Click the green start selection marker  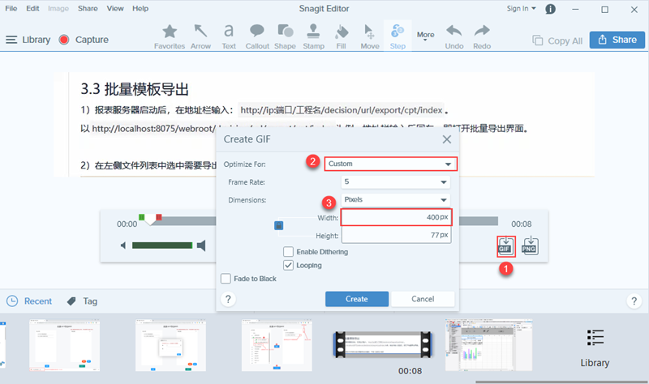tap(141, 217)
